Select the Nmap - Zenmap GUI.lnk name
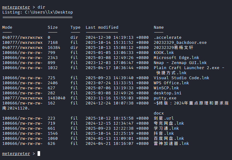Screen dimensions: 232x160 pyautogui.click(x=180, y=63)
